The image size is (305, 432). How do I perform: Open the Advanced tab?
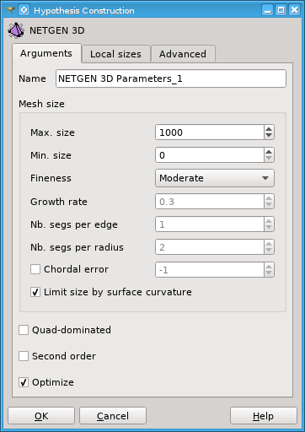click(x=183, y=54)
